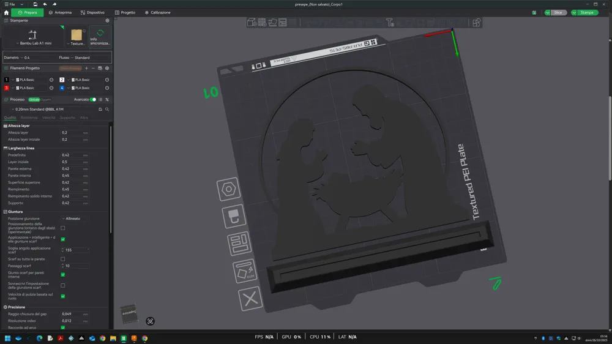This screenshot has height=344, width=612.
Task: Add a model with the cube plus icon
Action: pyautogui.click(x=252, y=23)
